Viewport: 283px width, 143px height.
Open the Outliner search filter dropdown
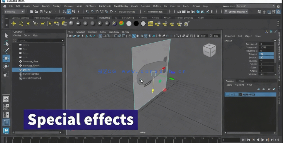pyautogui.click(x=62, y=41)
